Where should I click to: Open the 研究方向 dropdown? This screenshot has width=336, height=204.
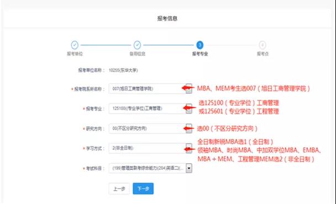(150, 128)
